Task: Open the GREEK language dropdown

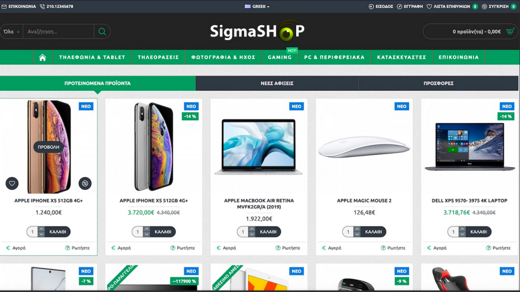Action: 257,6
